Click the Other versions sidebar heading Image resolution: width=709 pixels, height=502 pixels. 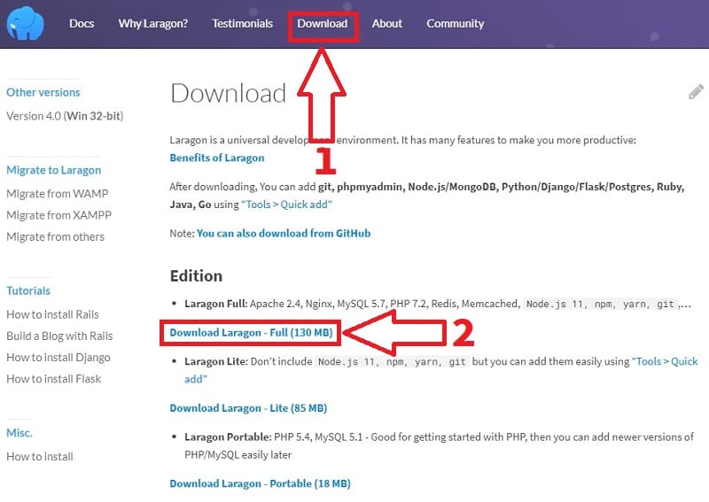coord(43,92)
